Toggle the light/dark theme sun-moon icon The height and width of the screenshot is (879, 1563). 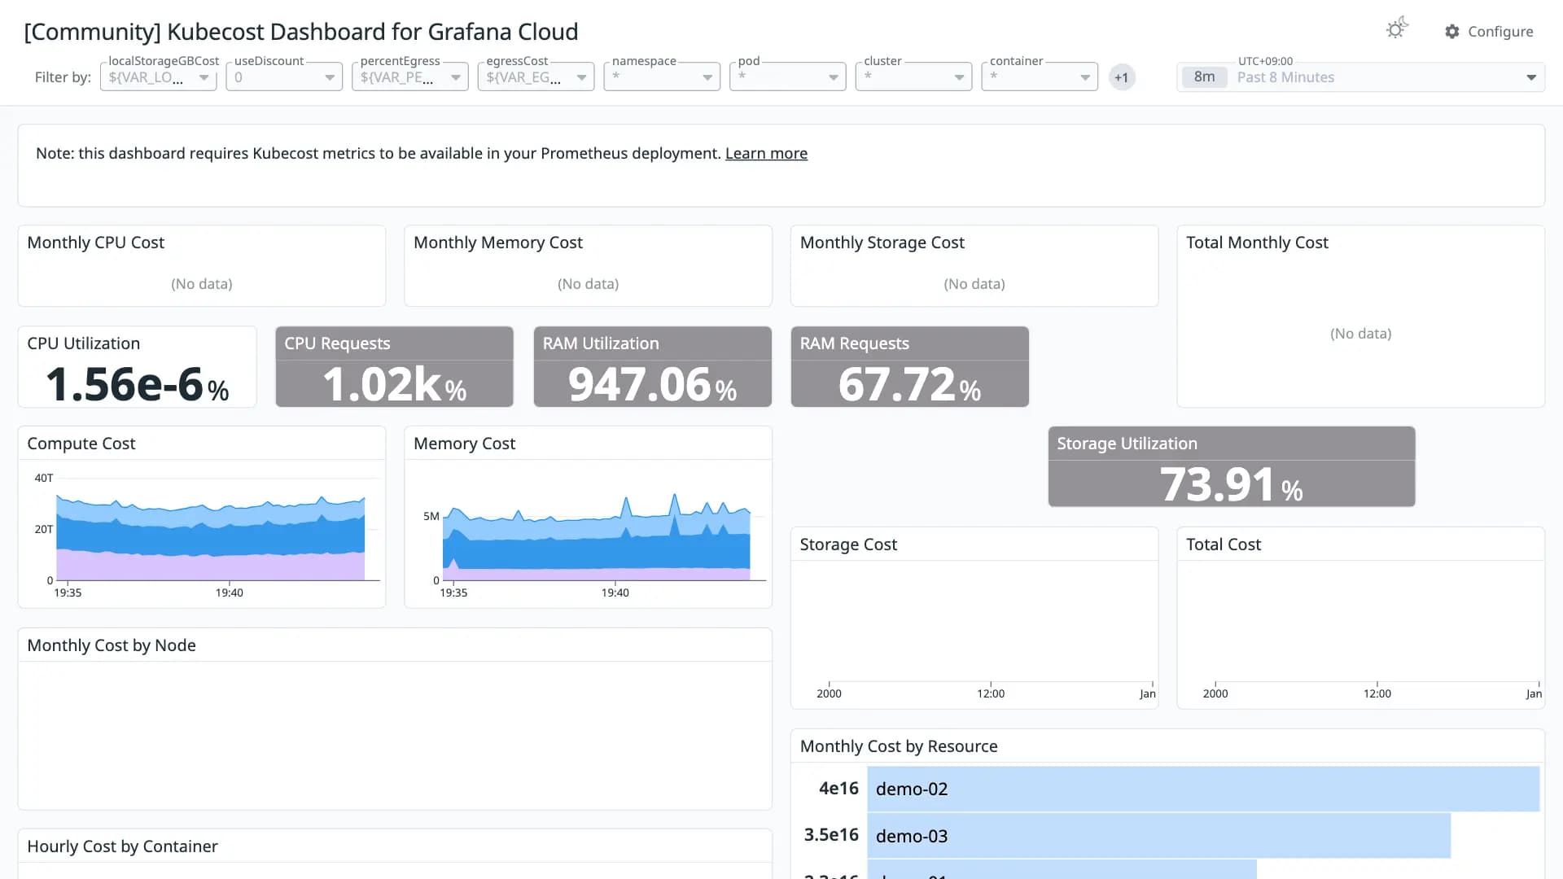1397,29
